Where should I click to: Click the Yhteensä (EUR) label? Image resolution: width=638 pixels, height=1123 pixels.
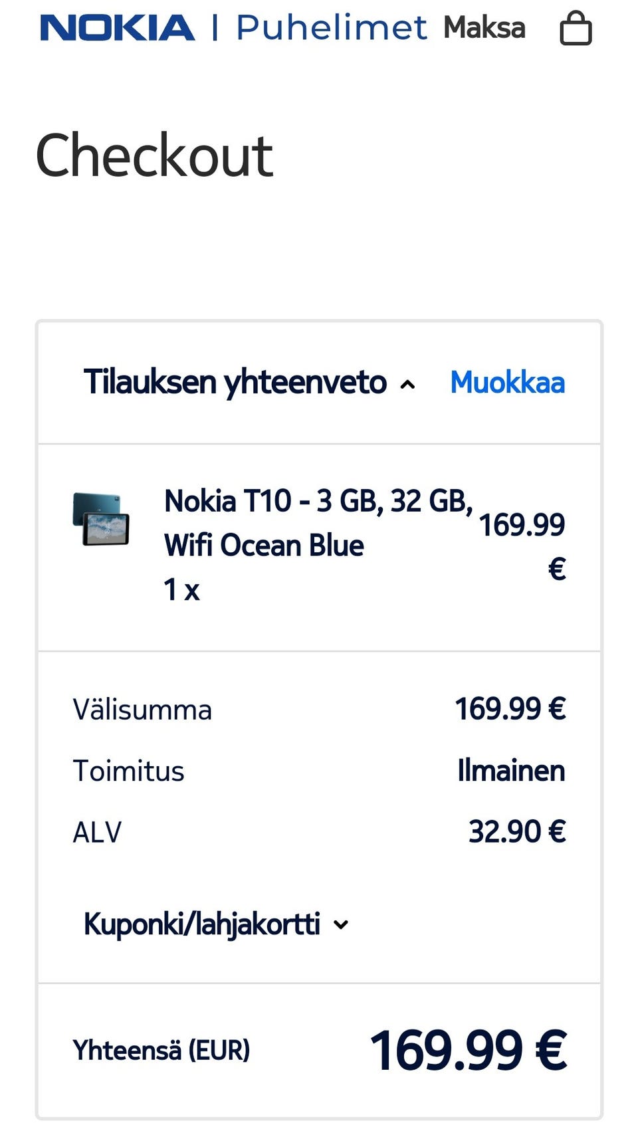point(161,1051)
